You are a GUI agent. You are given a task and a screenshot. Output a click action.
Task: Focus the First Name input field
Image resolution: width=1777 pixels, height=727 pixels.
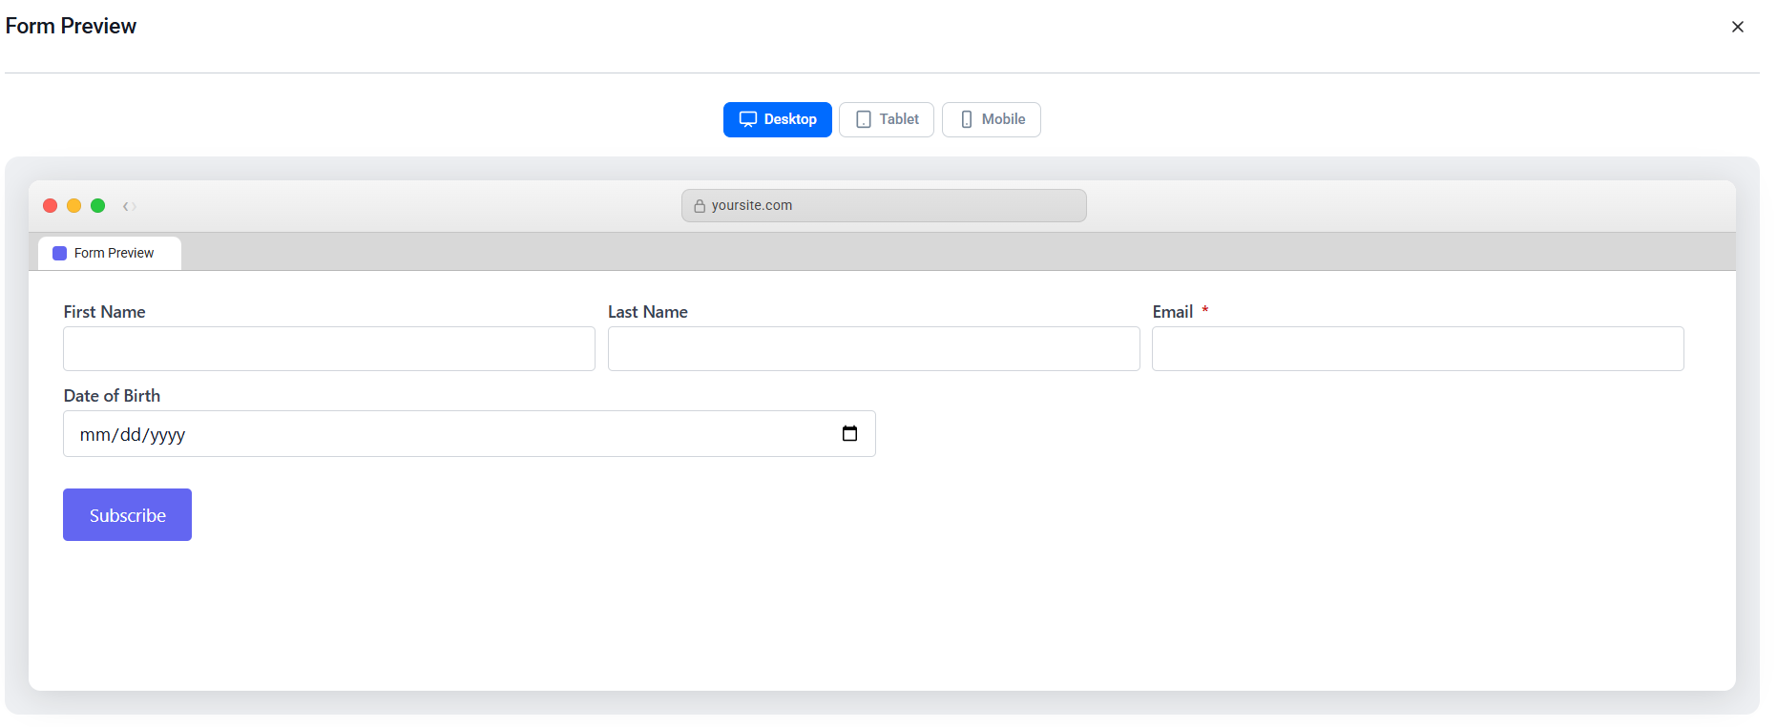pyautogui.click(x=329, y=349)
